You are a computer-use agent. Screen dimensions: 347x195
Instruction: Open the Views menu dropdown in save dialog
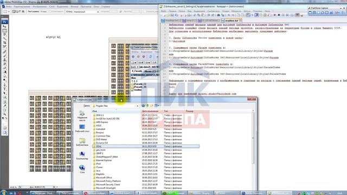pos(157,106)
